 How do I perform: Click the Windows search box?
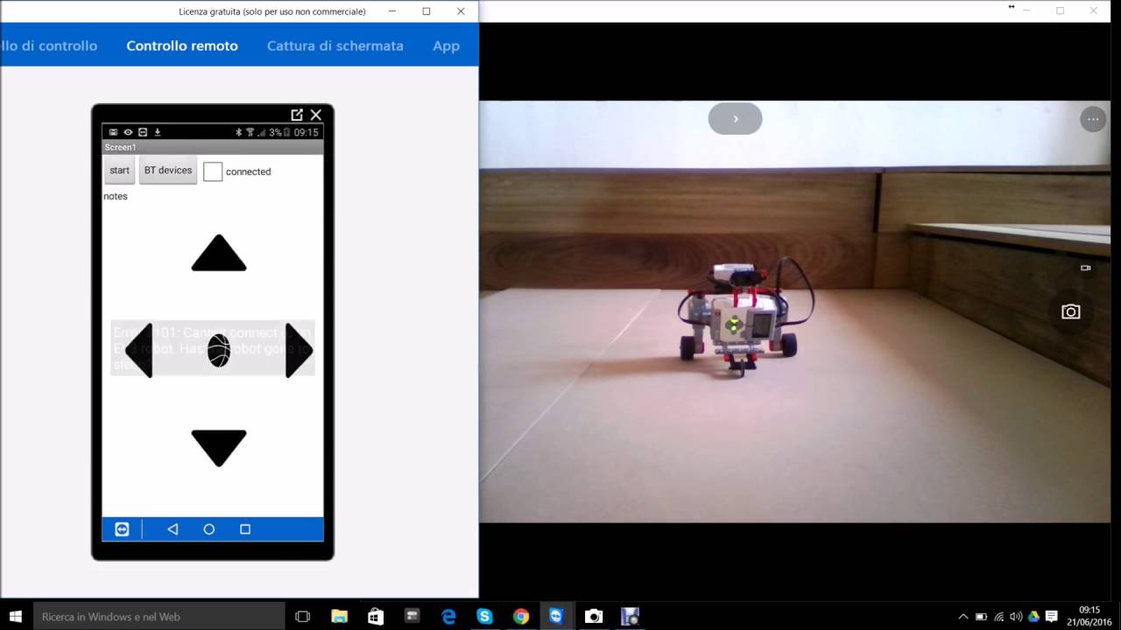tap(159, 616)
